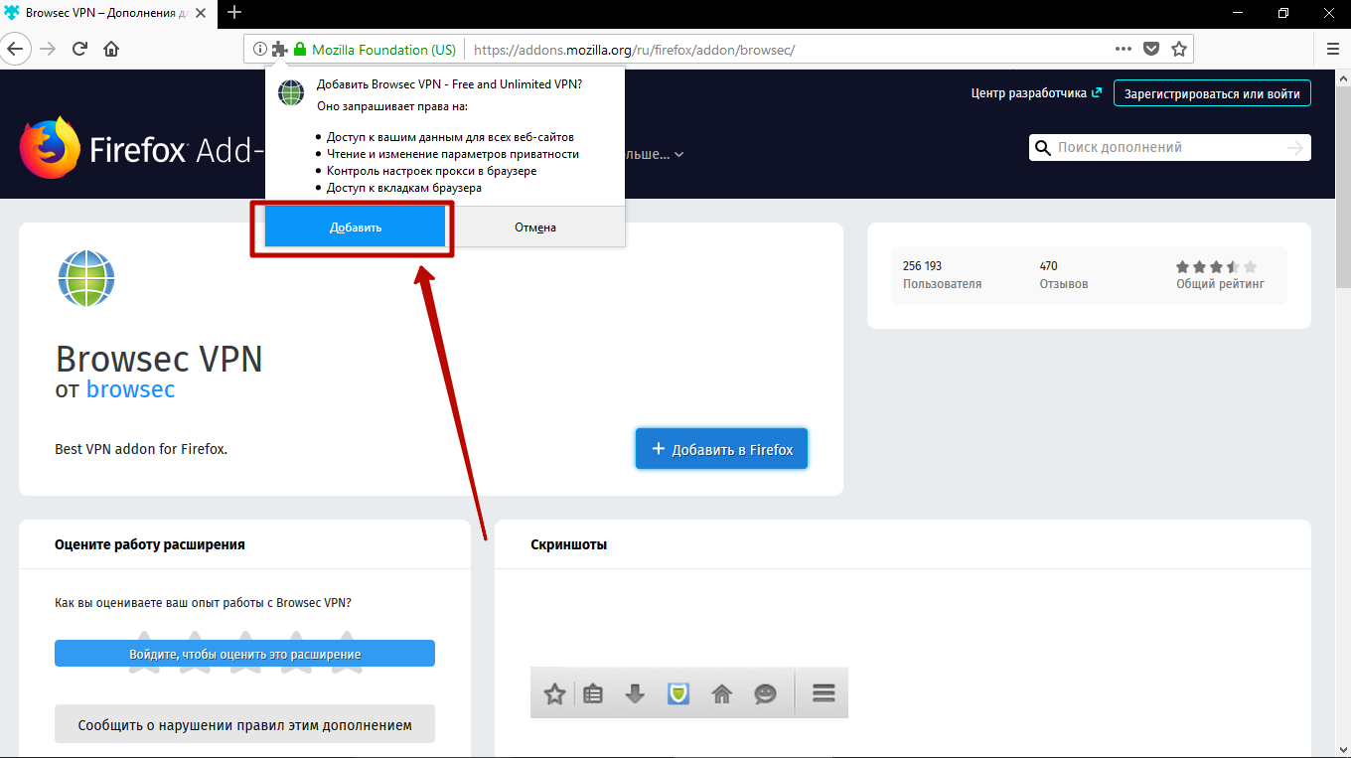Click the 'Общий рейтинг' star rating
The height and width of the screenshot is (758, 1351).
pos(1216,266)
